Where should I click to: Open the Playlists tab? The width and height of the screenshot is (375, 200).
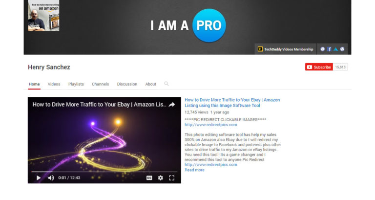click(76, 84)
